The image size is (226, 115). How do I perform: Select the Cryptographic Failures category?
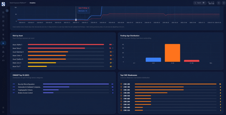click(x=25, y=90)
